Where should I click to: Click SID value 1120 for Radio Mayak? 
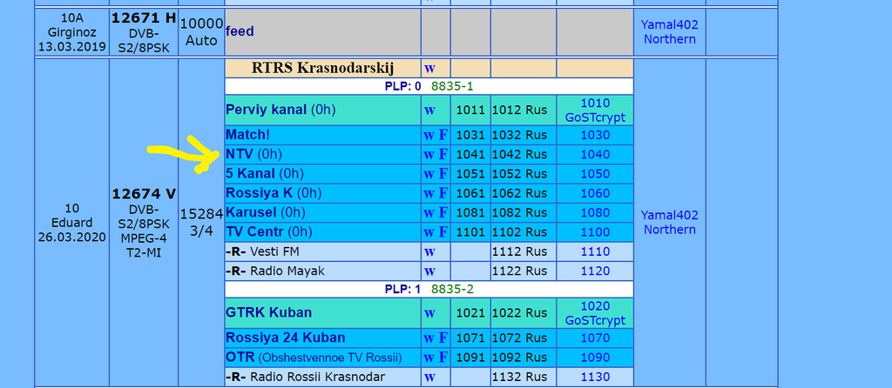tap(595, 271)
